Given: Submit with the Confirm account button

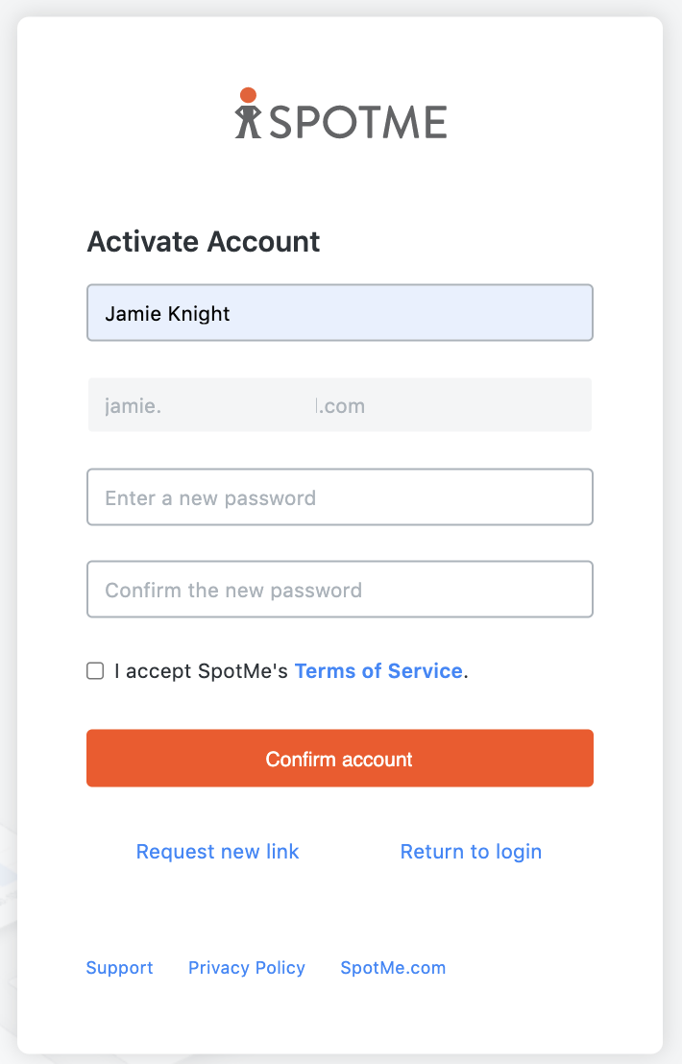Looking at the screenshot, I should point(340,758).
